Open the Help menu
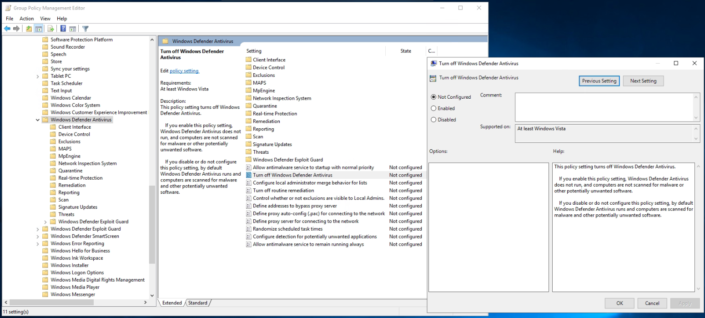Screen dimensions: 705x318 62,19
